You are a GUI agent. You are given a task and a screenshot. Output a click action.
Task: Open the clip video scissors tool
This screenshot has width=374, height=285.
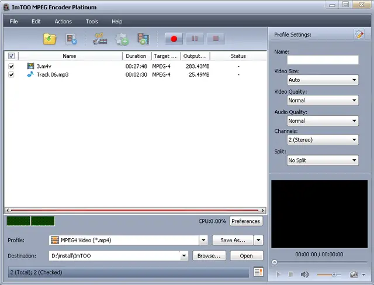[100, 39]
